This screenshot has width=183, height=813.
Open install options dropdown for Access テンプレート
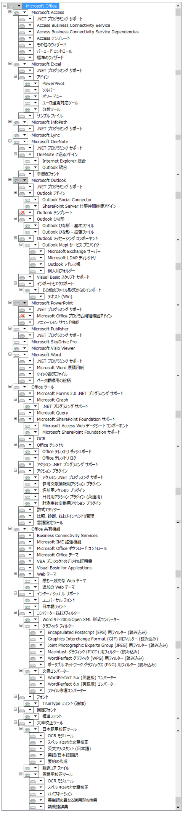(30, 39)
